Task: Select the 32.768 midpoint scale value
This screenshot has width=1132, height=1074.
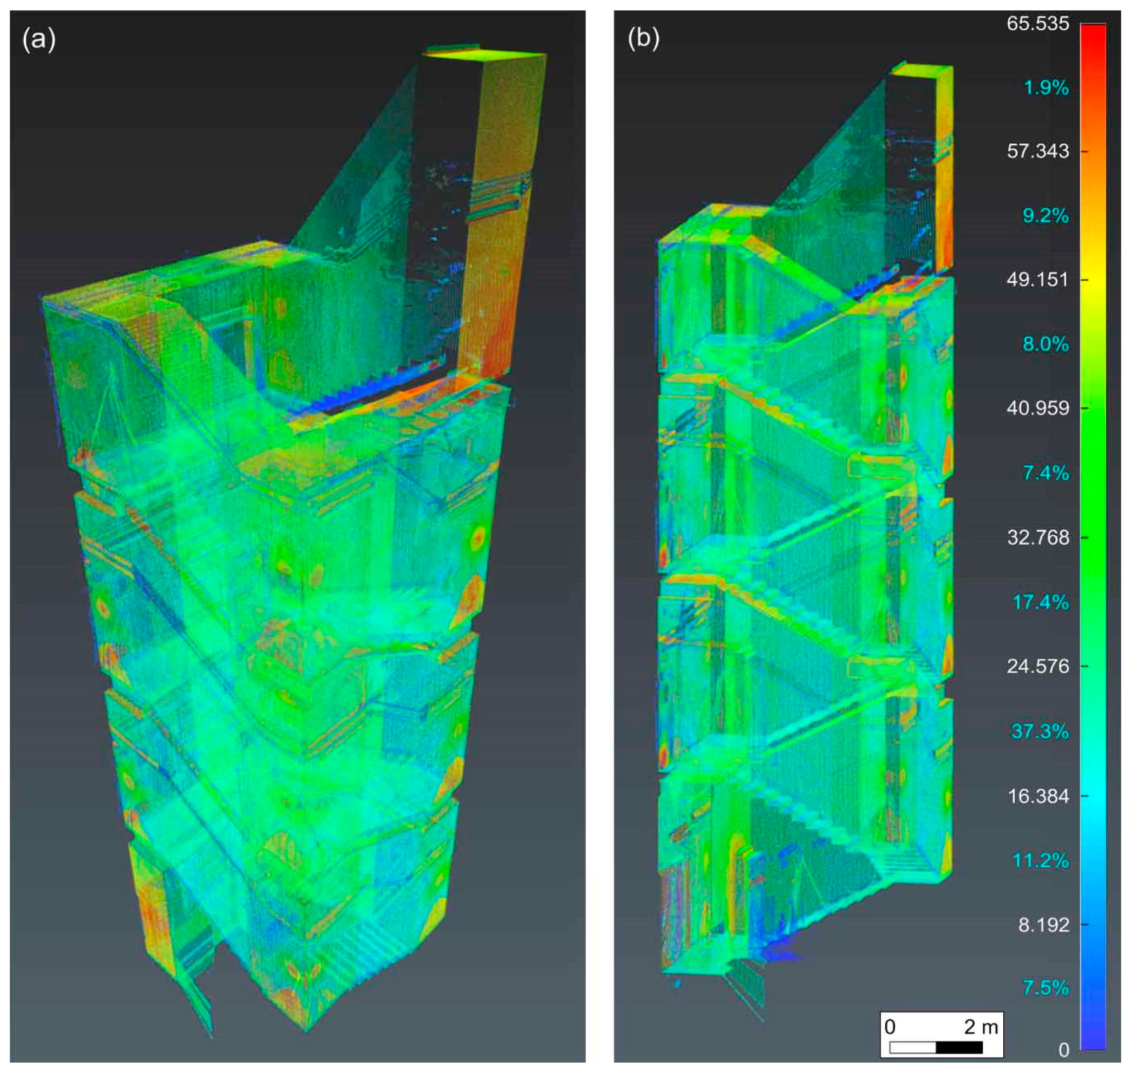Action: [1037, 538]
